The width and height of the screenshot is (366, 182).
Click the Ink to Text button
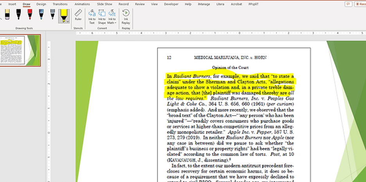(91, 16)
